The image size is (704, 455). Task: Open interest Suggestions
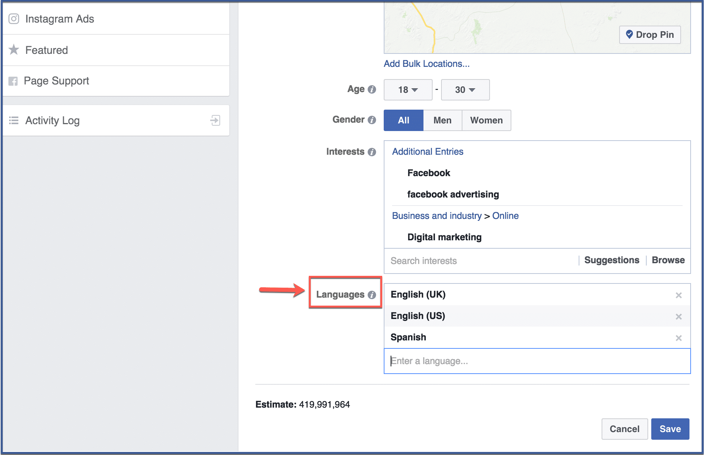(612, 260)
